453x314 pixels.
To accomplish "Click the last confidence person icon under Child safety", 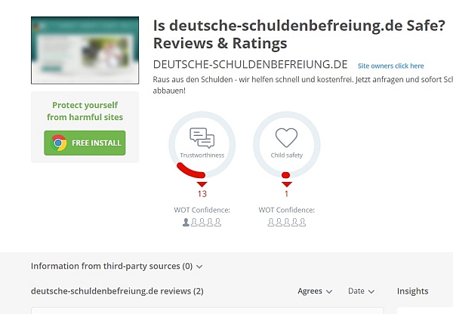I will [302, 223].
